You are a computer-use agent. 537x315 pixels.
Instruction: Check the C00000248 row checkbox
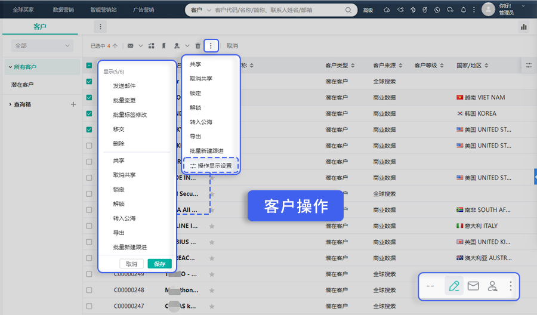click(89, 290)
